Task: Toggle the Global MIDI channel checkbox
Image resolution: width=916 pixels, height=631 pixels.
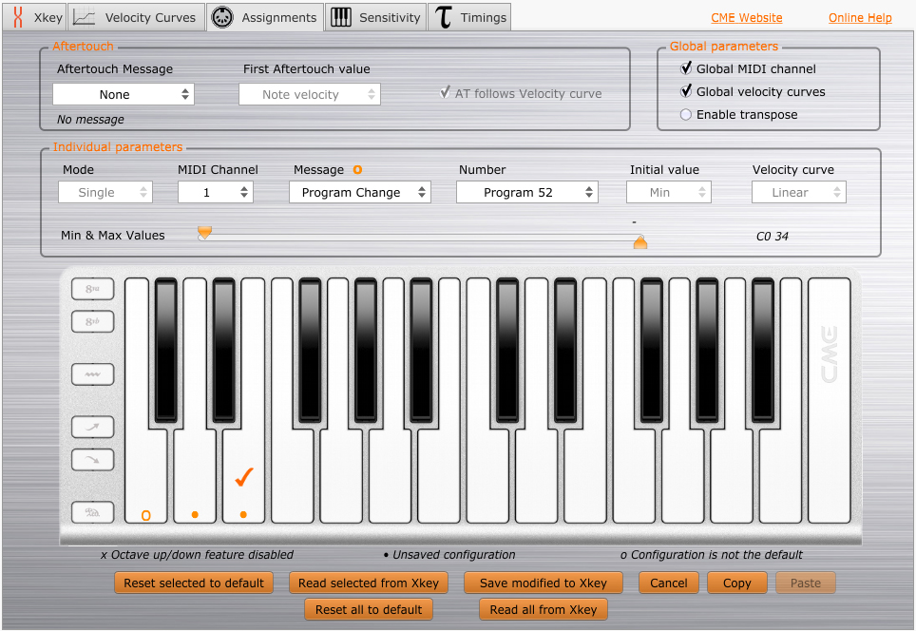Action: point(687,68)
